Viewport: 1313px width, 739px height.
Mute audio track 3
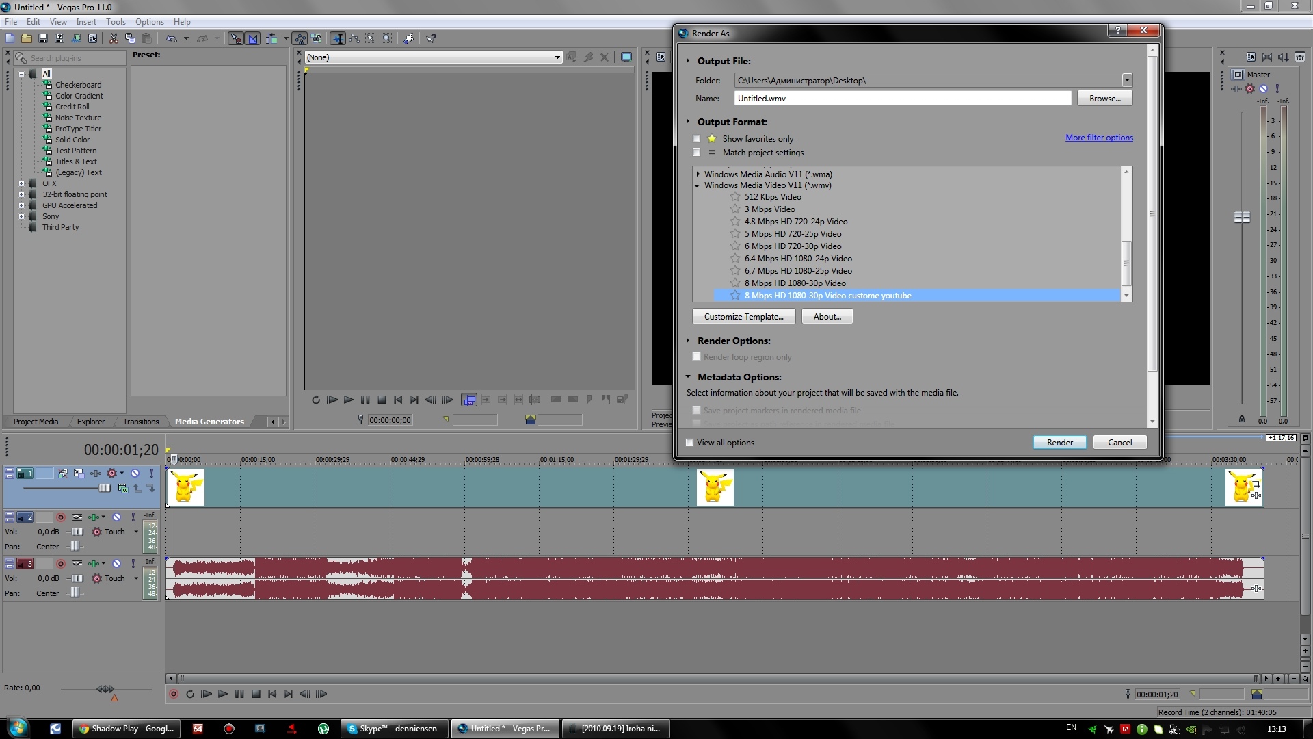[117, 564]
